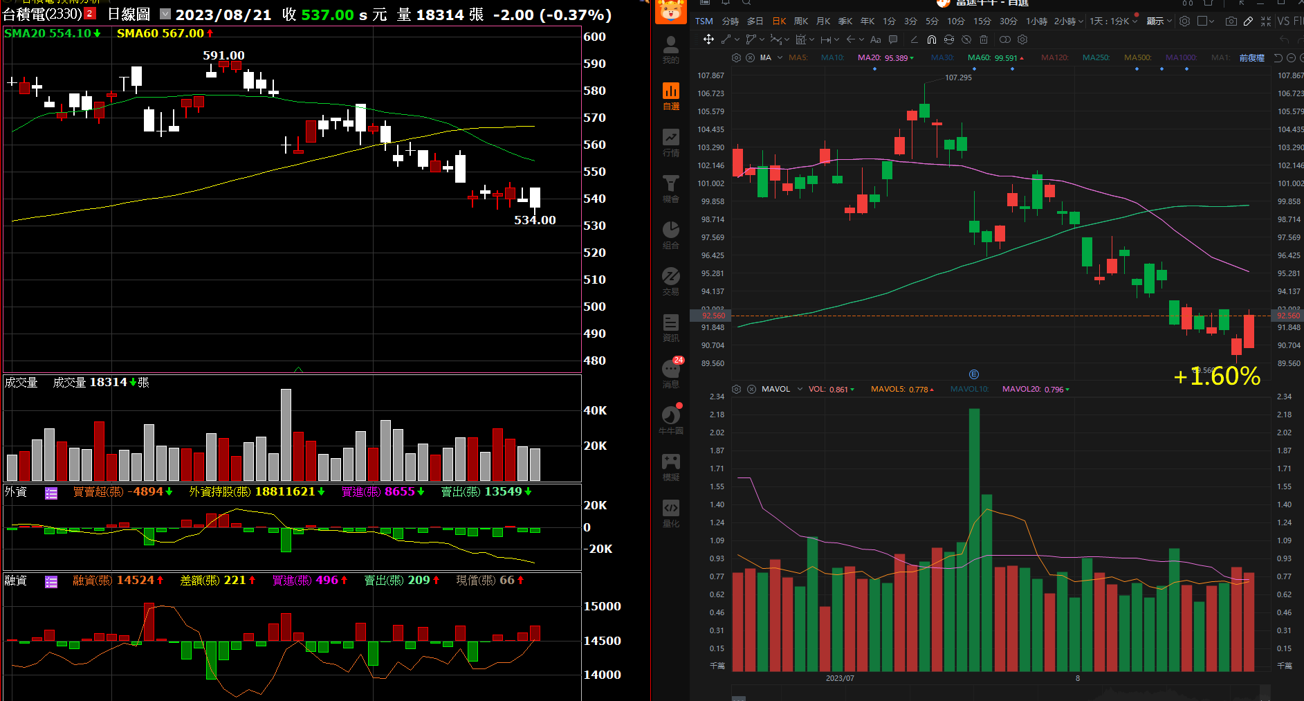The width and height of the screenshot is (1304, 701).
Task: Toggle the sync drawings icon
Action: coord(949,39)
